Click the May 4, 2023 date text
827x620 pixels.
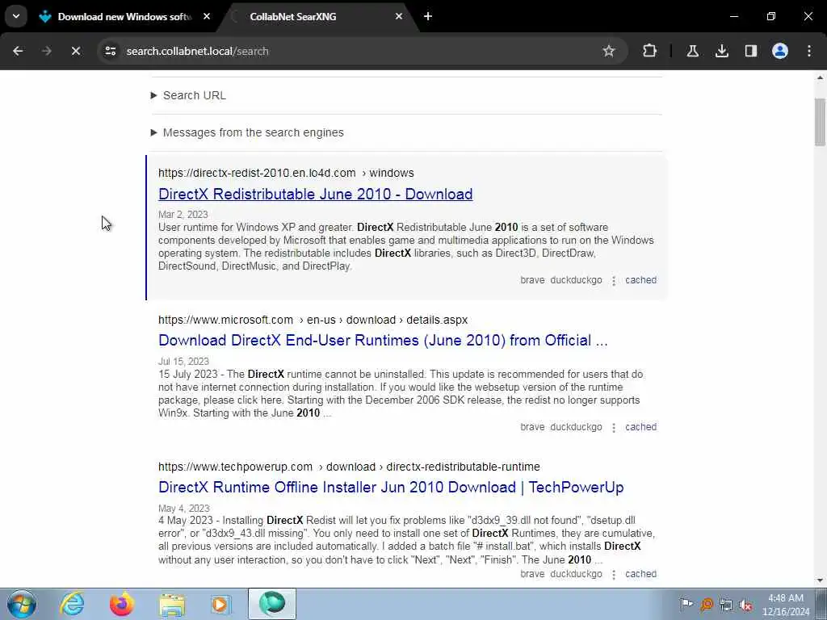click(183, 509)
